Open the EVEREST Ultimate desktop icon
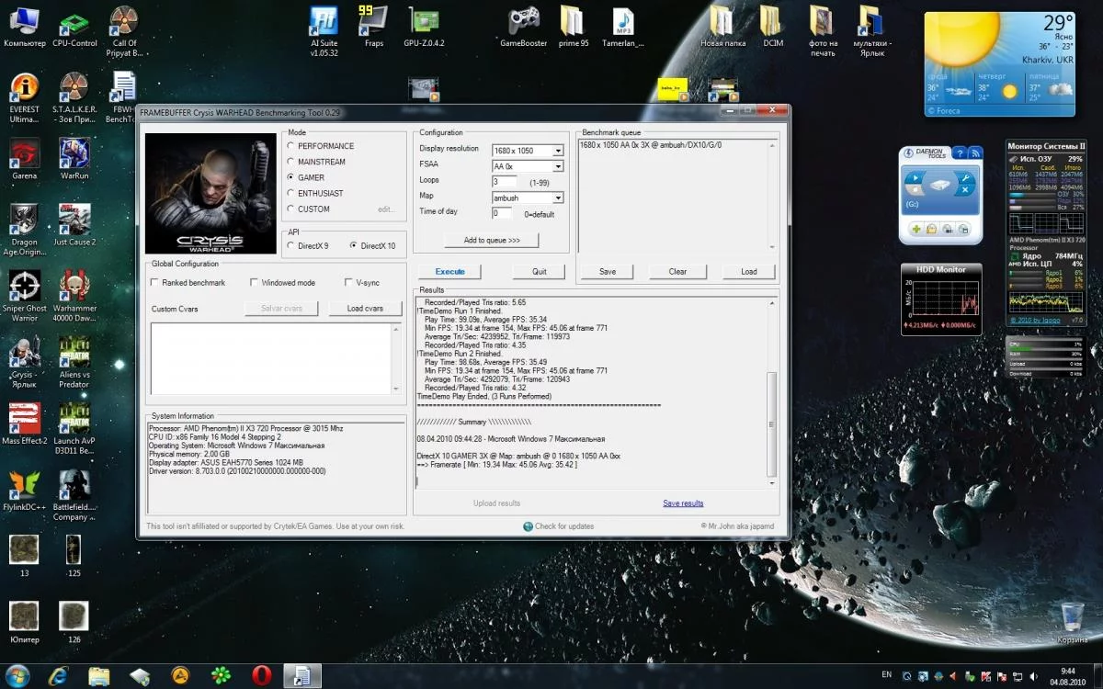 click(x=24, y=87)
